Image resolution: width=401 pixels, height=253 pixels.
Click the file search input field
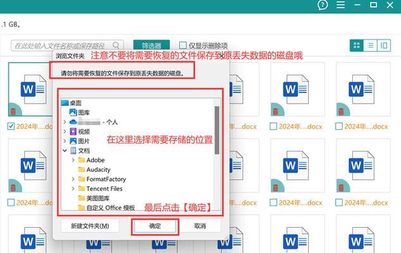point(67,46)
